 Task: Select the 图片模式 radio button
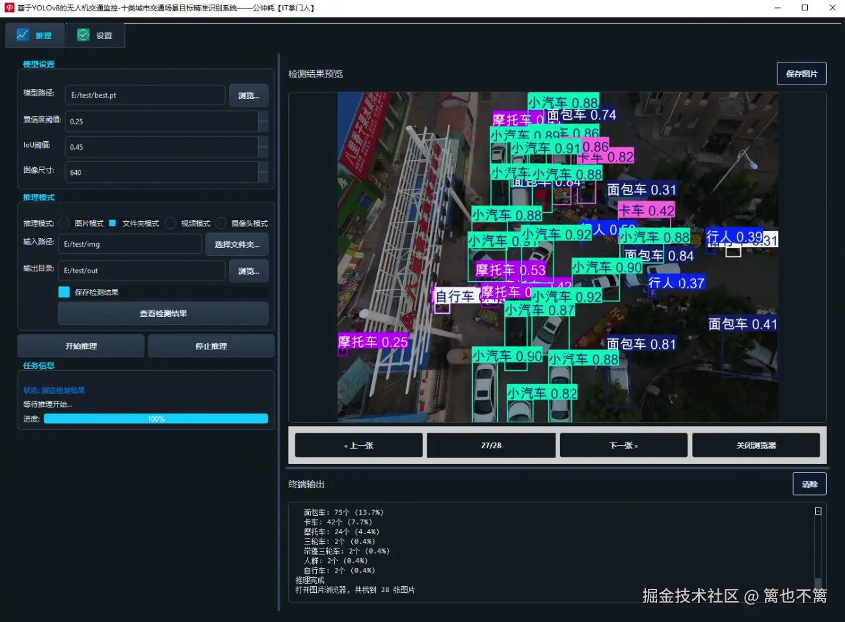click(x=64, y=223)
